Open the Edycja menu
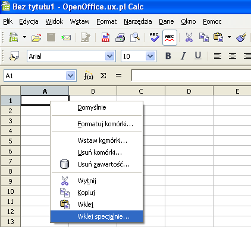This screenshot has height=227, width=251. (x=29, y=21)
